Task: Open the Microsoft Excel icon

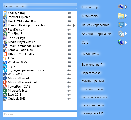Action: pyautogui.click(x=5, y=91)
